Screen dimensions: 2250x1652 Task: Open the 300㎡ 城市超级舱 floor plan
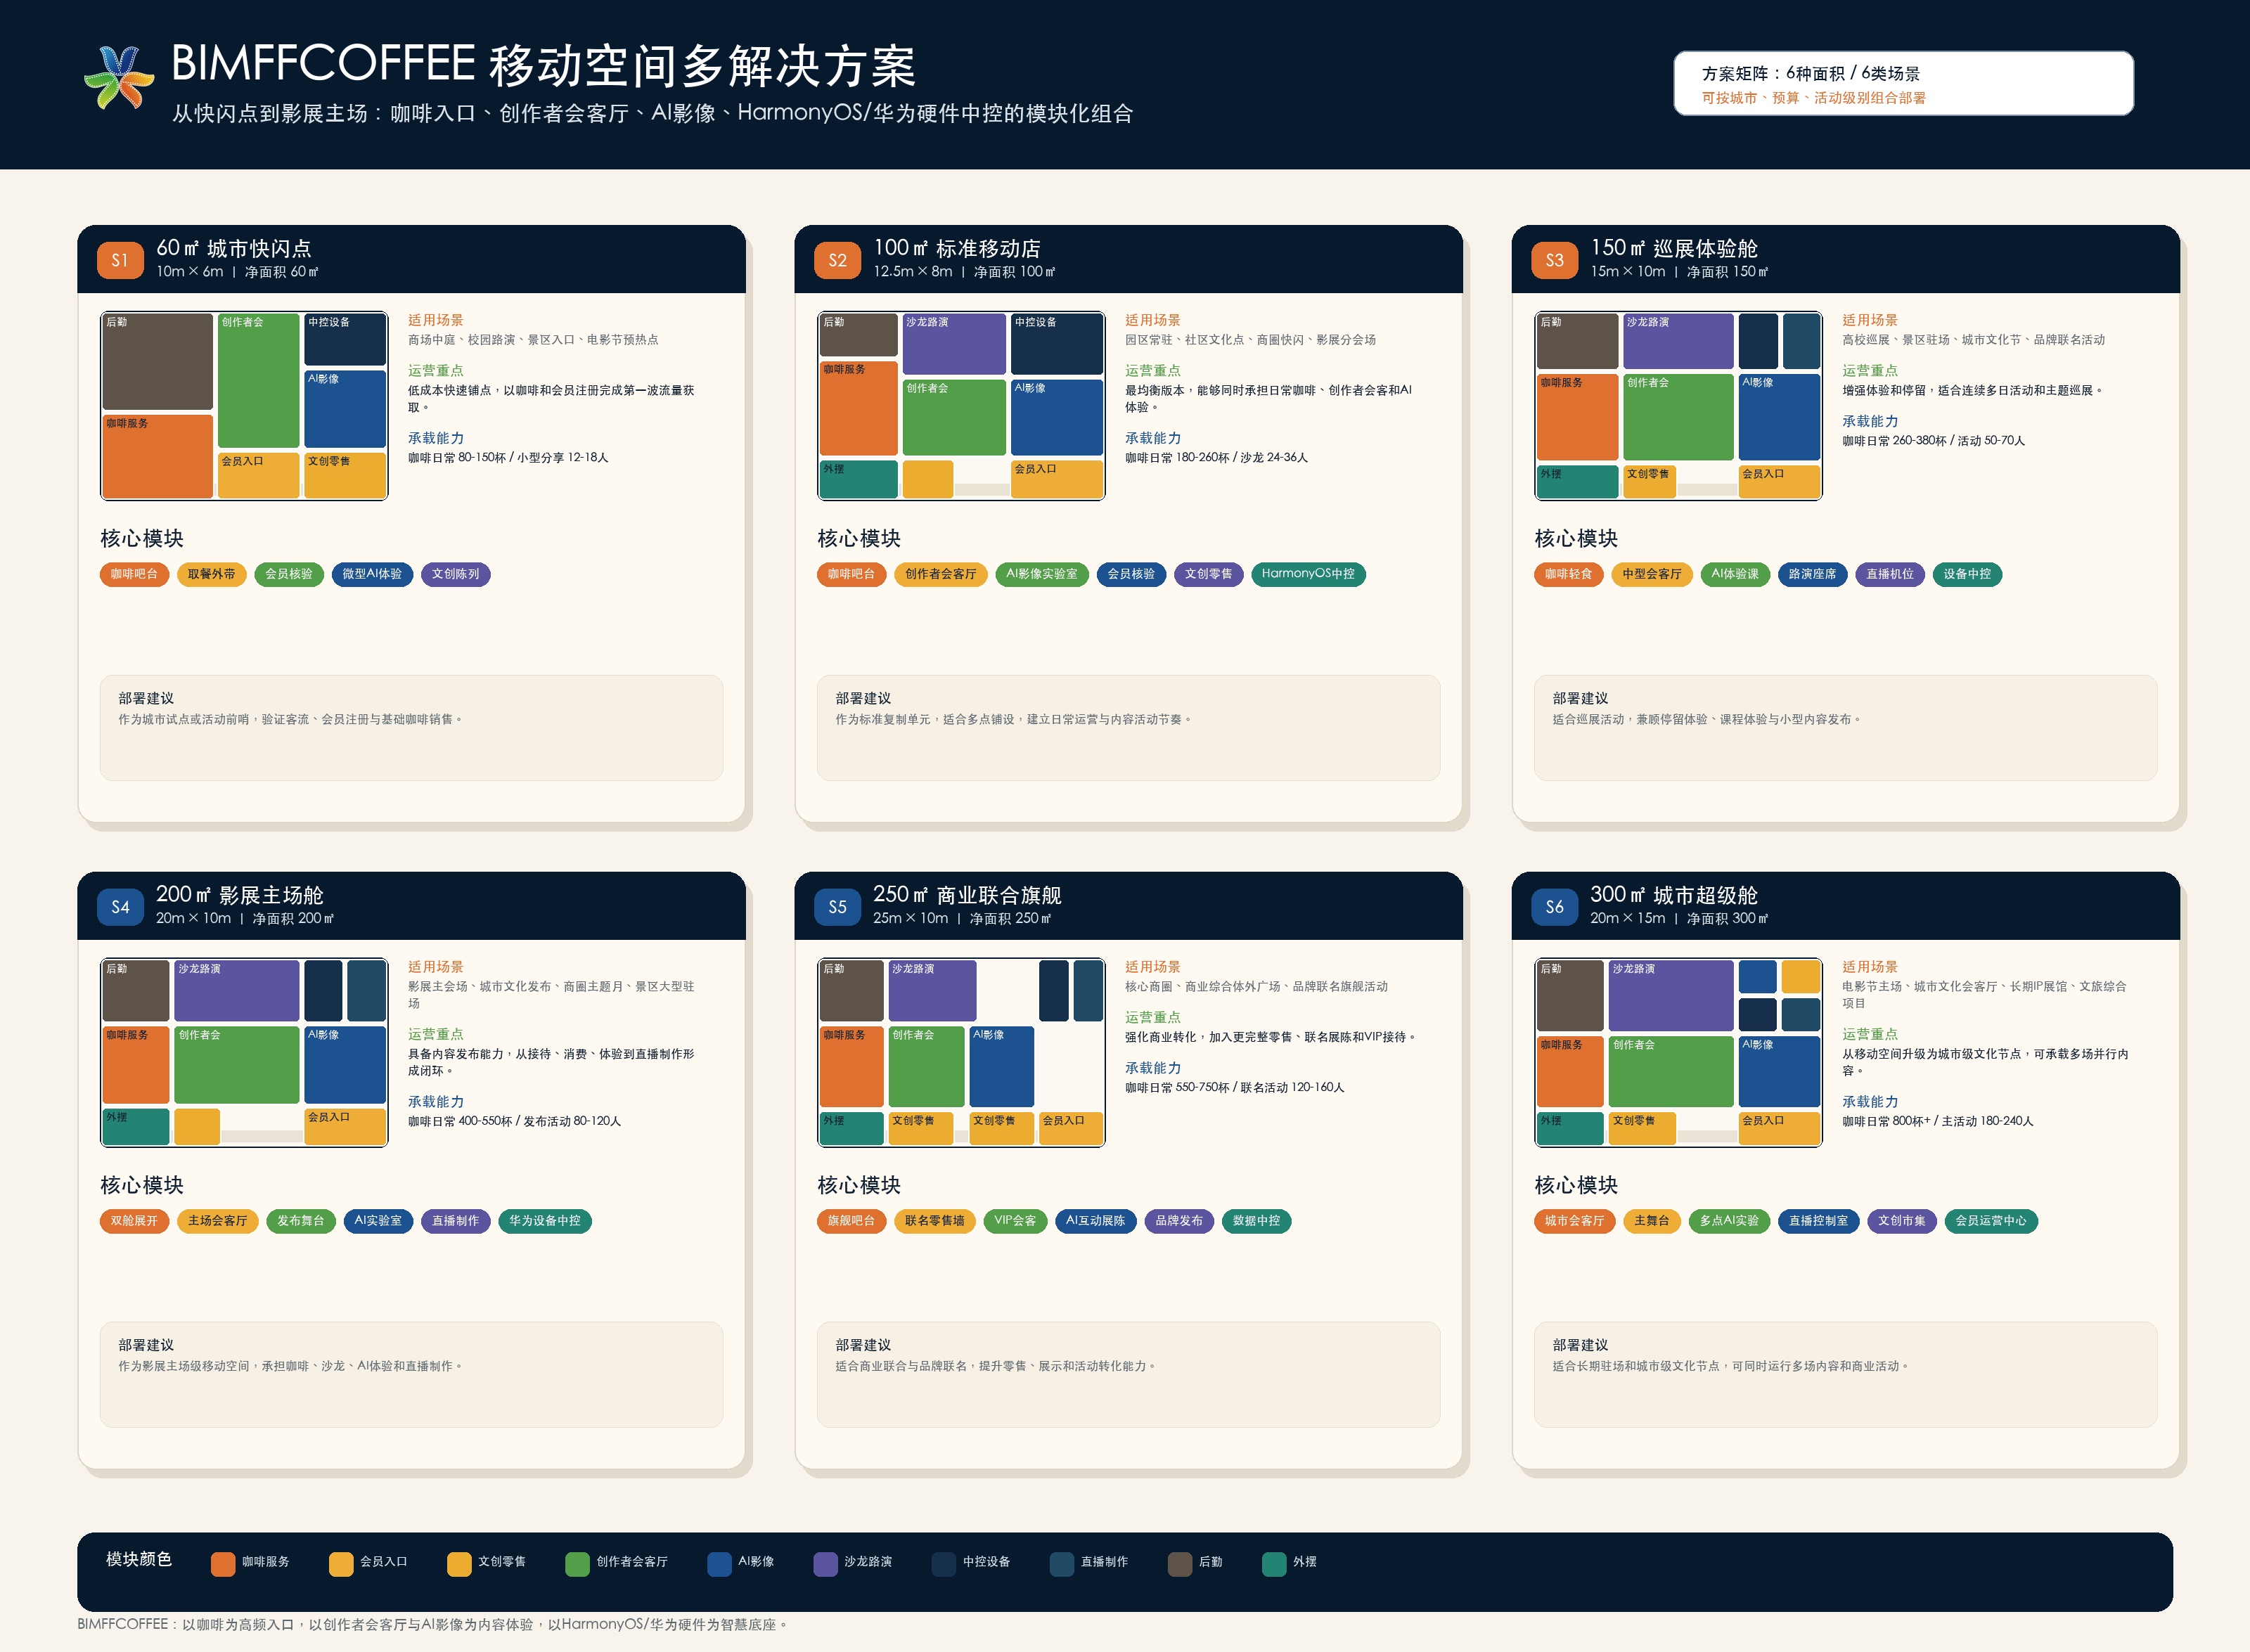[x=1678, y=1052]
